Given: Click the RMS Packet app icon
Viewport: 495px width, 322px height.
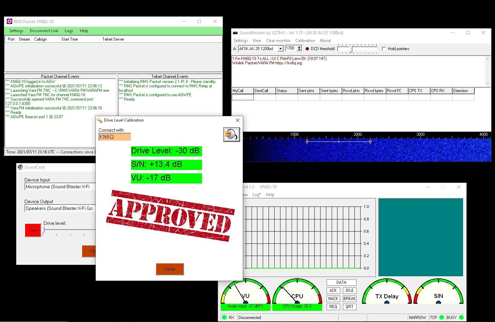Looking at the screenshot, I should [x=10, y=21].
